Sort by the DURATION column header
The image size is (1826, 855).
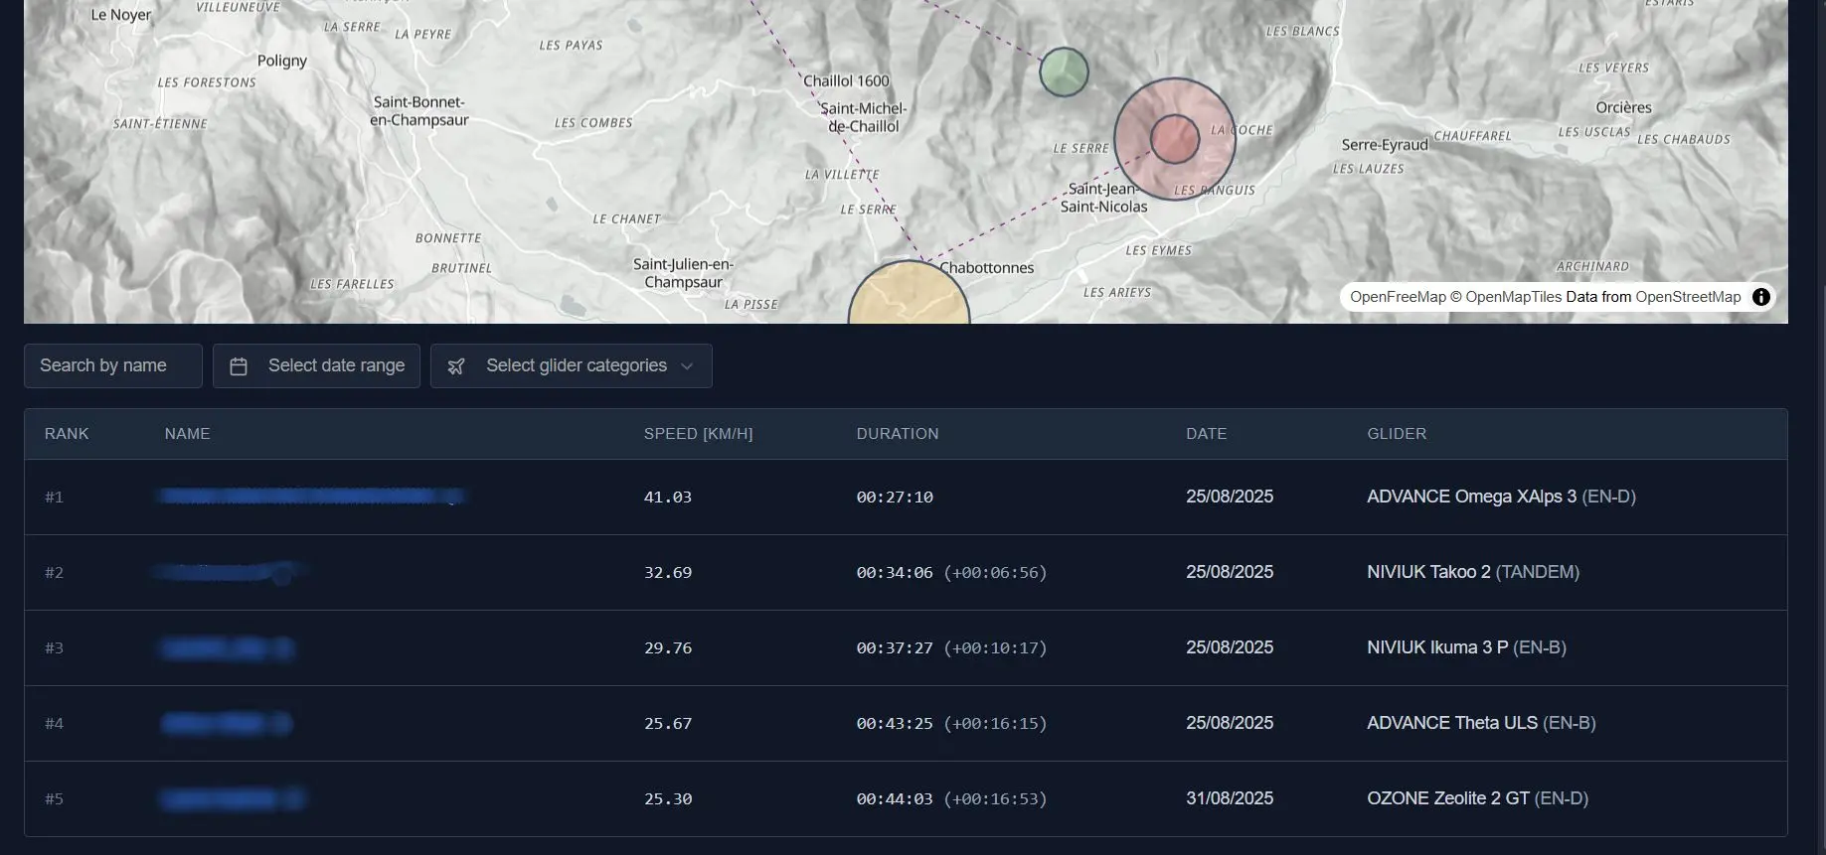(x=897, y=434)
